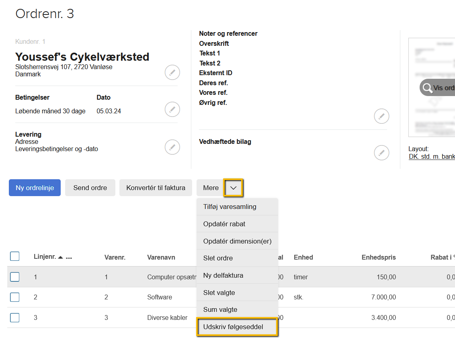This screenshot has height=344, width=455.
Task: Click the magnifier Vis ordre preview icon
Action: 428,88
